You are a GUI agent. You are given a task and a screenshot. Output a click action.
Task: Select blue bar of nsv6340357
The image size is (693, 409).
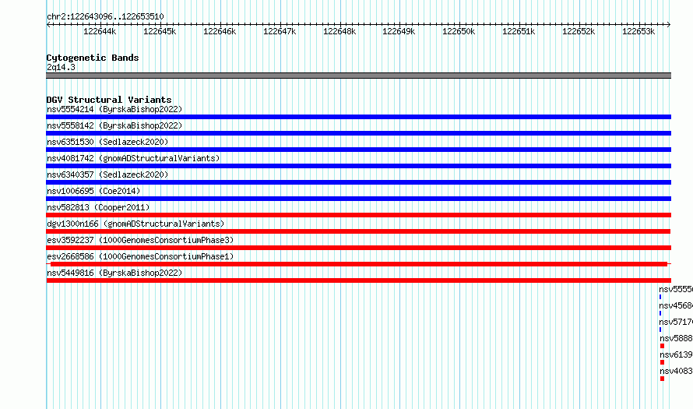358,182
